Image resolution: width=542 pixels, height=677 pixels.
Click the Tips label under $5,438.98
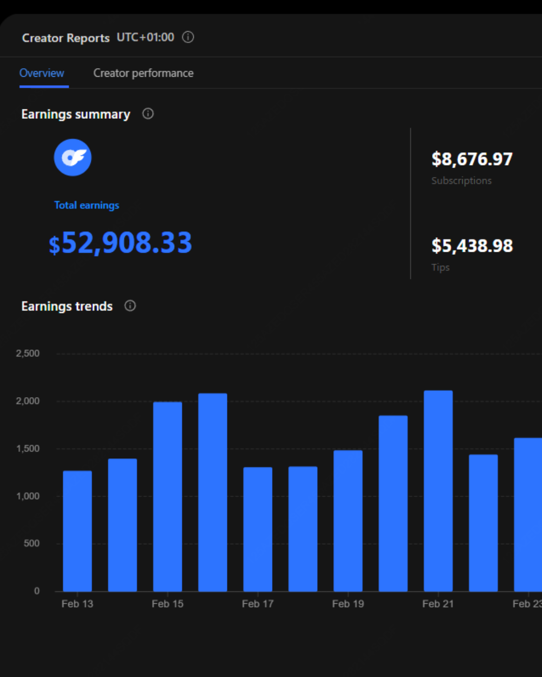point(440,267)
